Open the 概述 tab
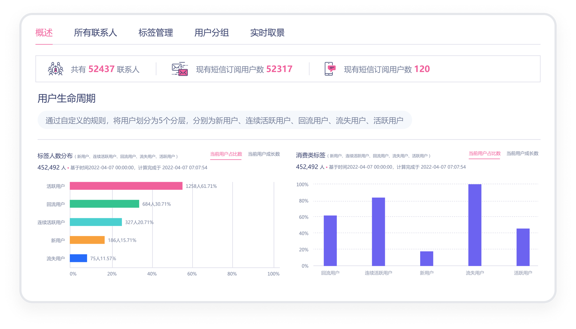576x329 pixels. 44,33
